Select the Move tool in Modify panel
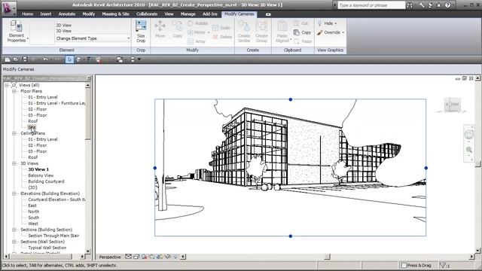 (x=160, y=29)
